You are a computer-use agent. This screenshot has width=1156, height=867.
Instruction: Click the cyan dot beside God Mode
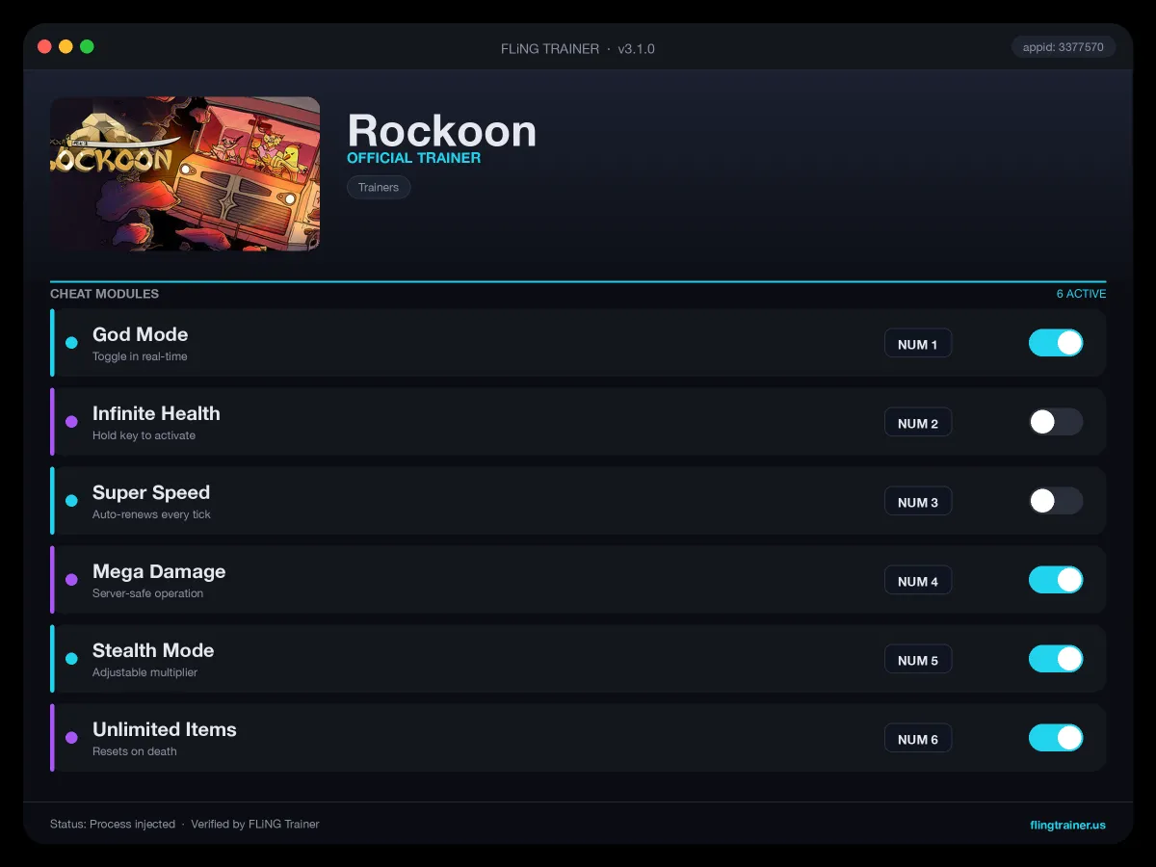pyautogui.click(x=71, y=343)
